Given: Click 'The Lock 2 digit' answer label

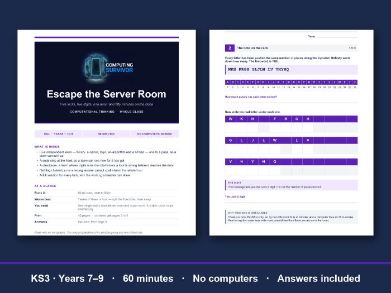Looking at the screenshot, I should [x=235, y=196].
